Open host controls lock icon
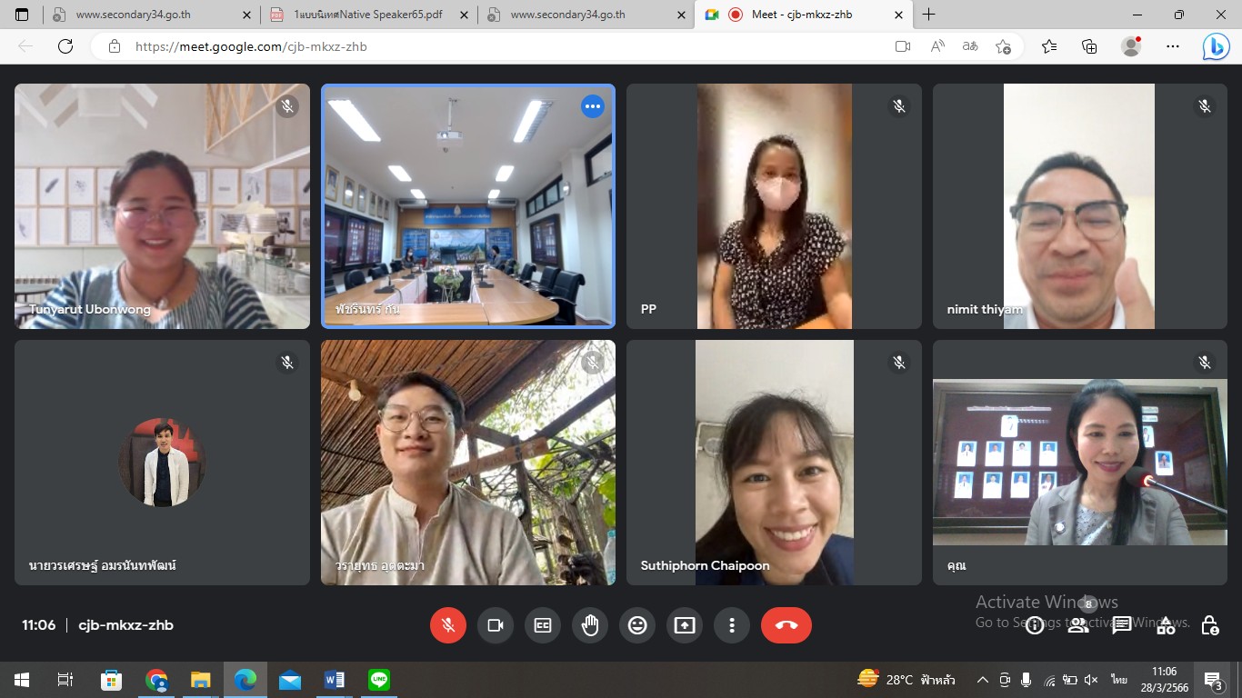 coord(1209,625)
